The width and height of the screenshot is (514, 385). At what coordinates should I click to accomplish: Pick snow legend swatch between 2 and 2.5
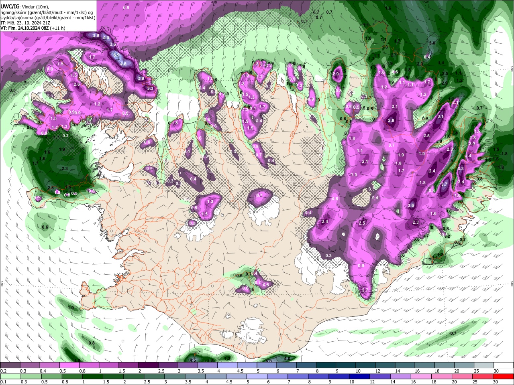[x=148, y=365]
